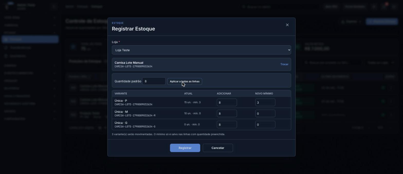The image size is (403, 174).
Task: Close the Registrar Estoque dialog with the X
Action: coord(287,25)
